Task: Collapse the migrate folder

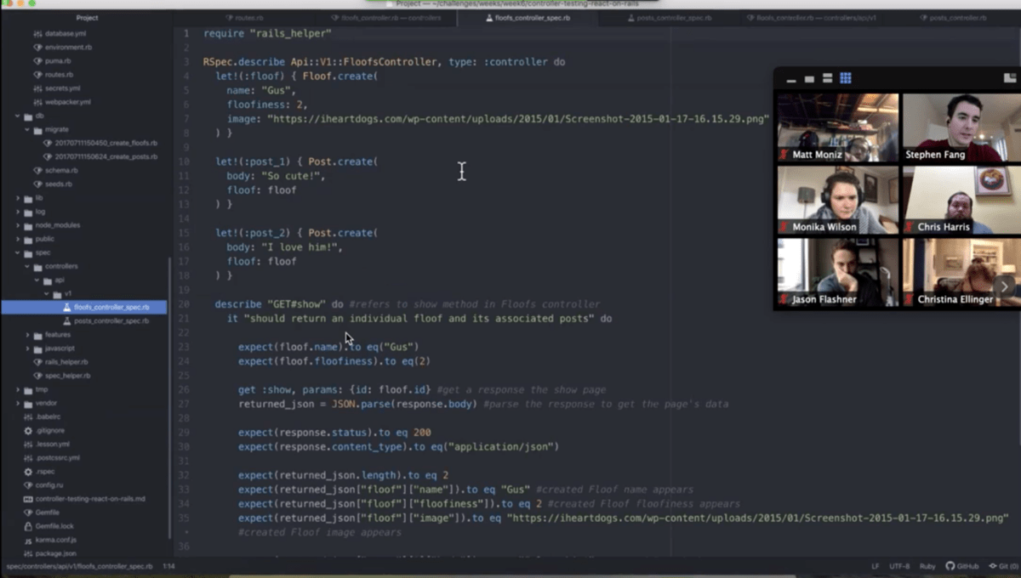Action: coord(27,129)
